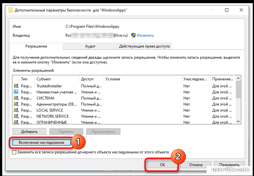This screenshot has height=176, width=254.
Task: Confirm with the OK button
Action: point(162,165)
